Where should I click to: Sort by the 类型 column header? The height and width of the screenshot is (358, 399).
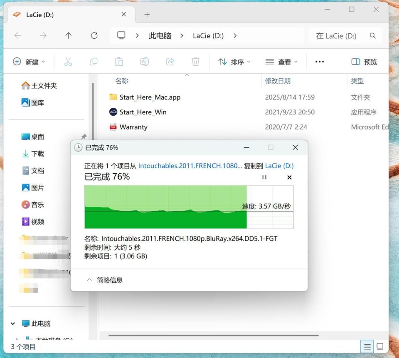coord(357,81)
